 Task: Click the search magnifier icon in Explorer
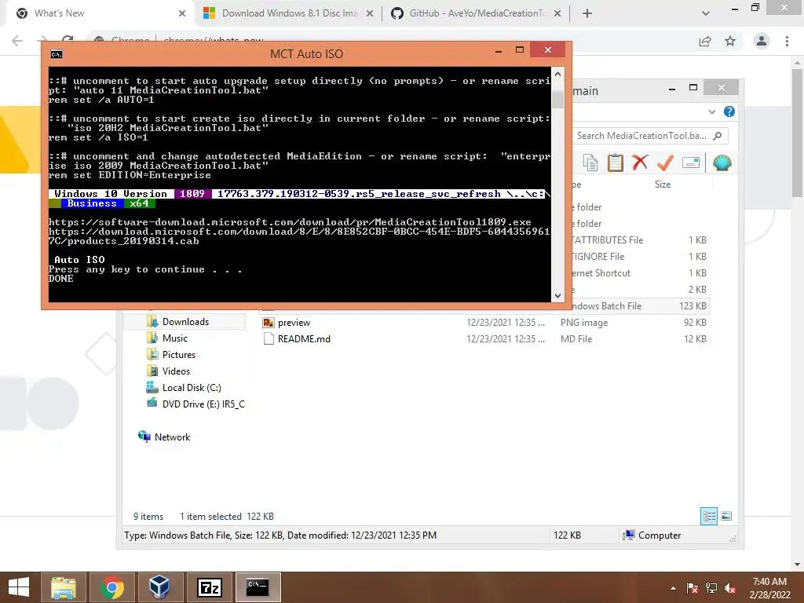tap(718, 136)
